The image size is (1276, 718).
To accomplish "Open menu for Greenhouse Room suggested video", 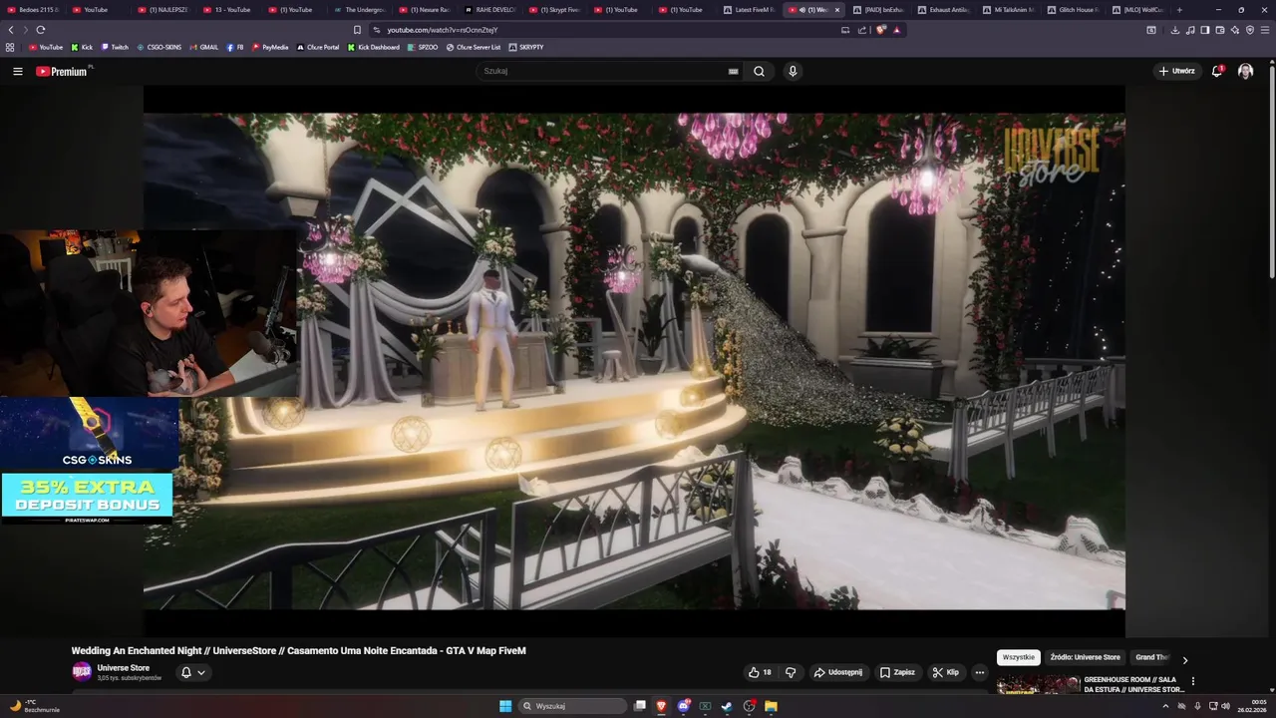I will pyautogui.click(x=1193, y=682).
